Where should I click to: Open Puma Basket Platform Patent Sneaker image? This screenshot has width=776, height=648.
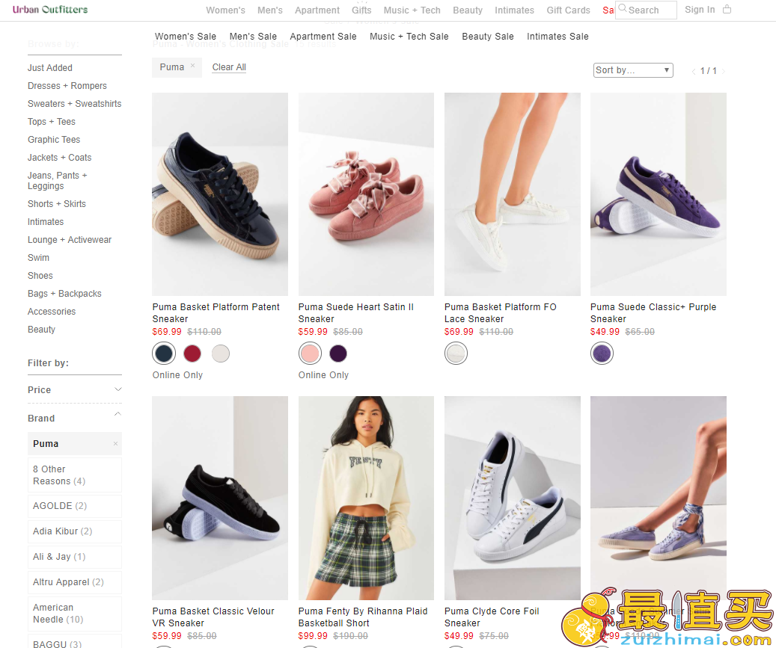point(220,194)
